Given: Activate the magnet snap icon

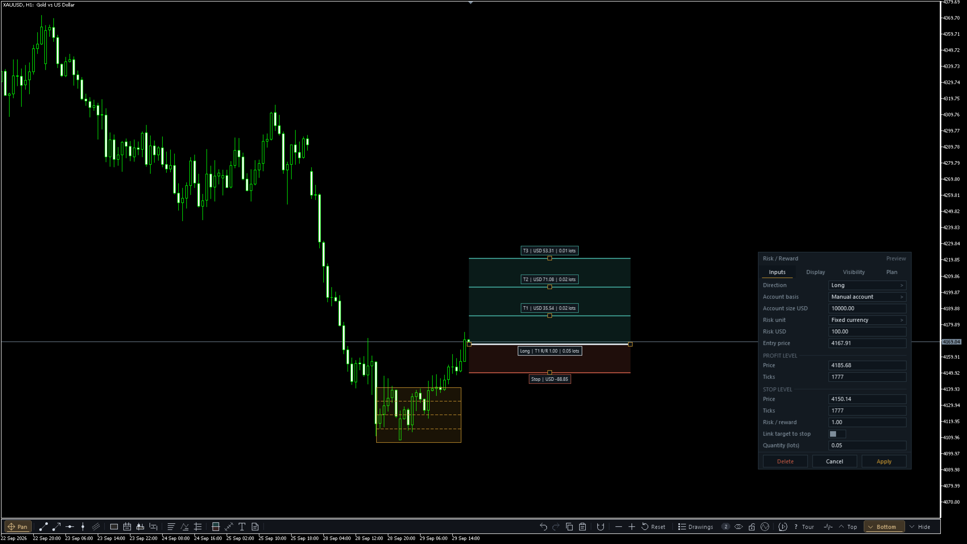Looking at the screenshot, I should click(x=600, y=527).
